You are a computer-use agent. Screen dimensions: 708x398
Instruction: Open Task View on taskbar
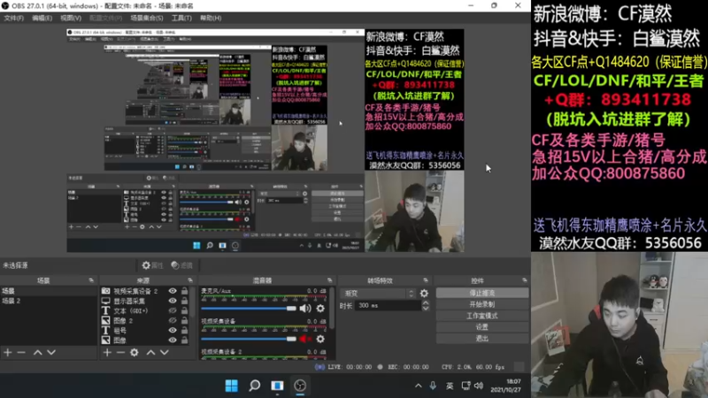click(x=277, y=386)
